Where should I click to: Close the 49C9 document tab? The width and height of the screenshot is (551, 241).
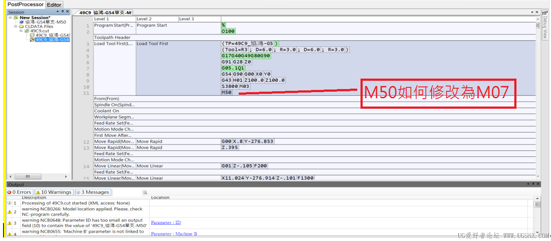[x=537, y=12]
